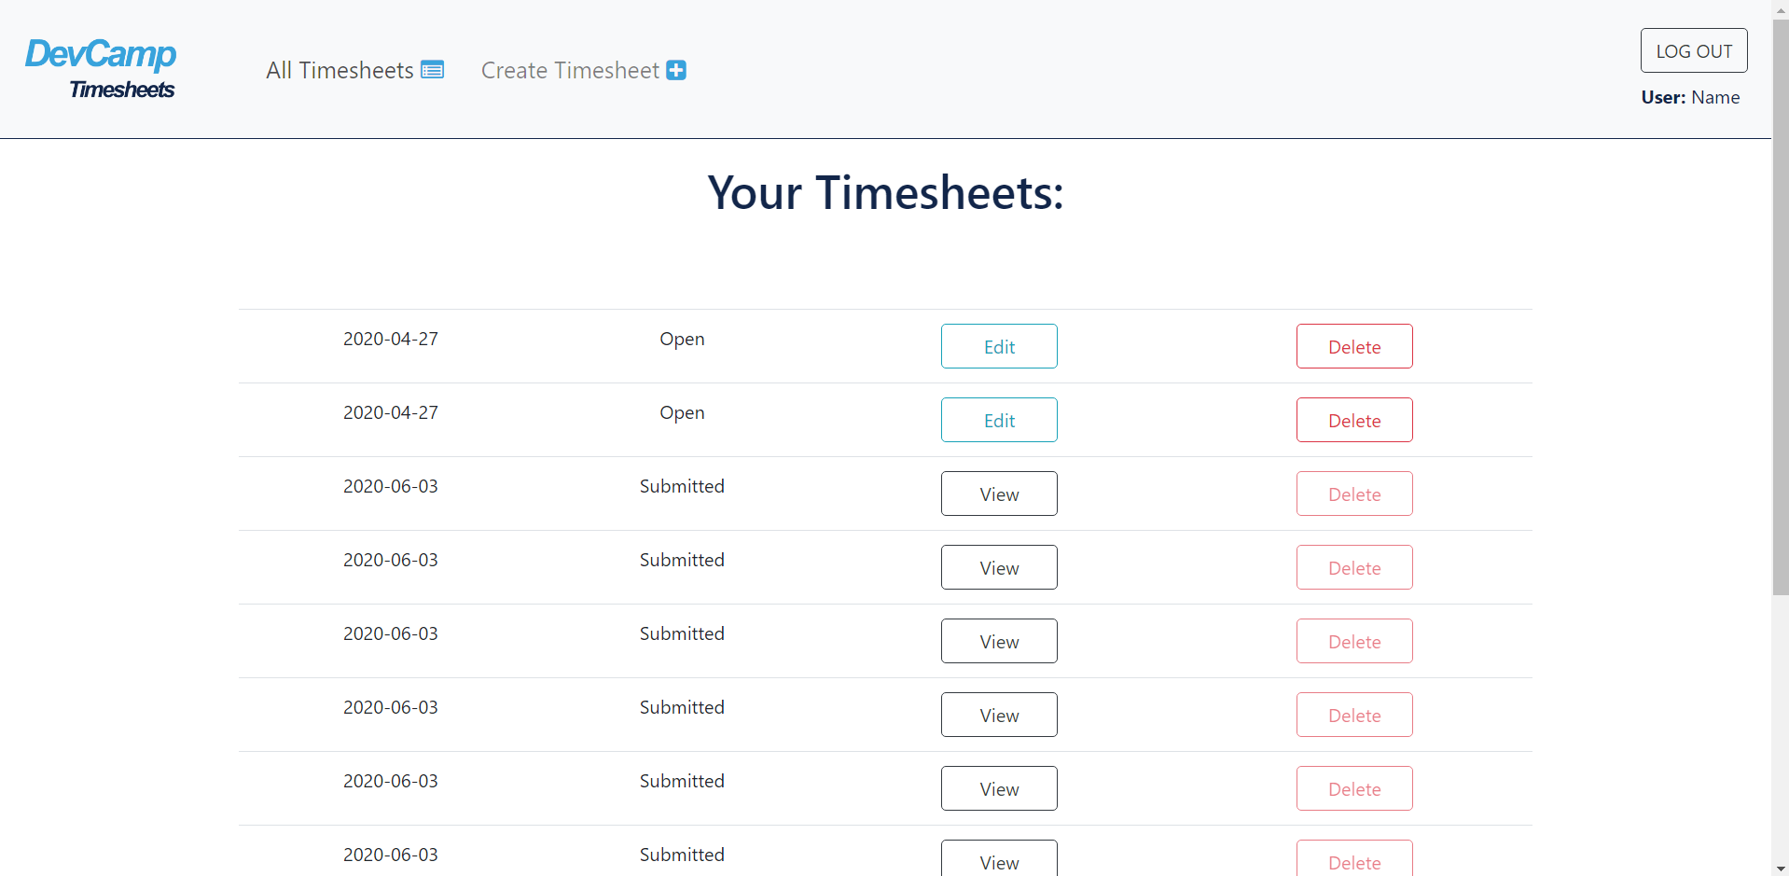1789x876 pixels.
Task: Delete the third Submitted 2020-06-03 timesheet
Action: [x=1353, y=640]
